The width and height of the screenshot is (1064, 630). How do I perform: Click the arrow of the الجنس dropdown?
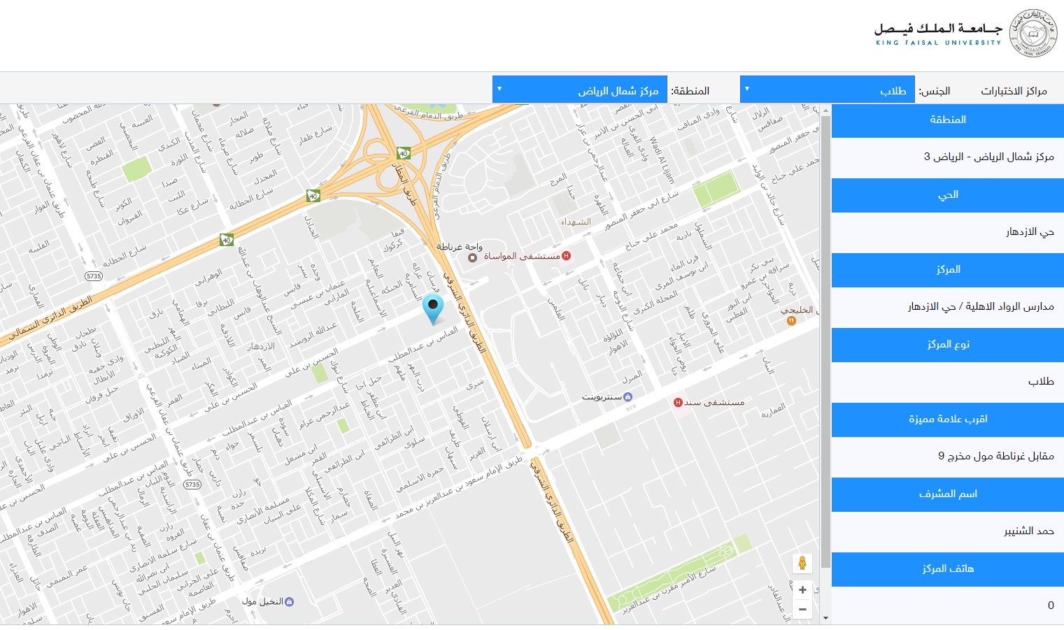tap(747, 89)
